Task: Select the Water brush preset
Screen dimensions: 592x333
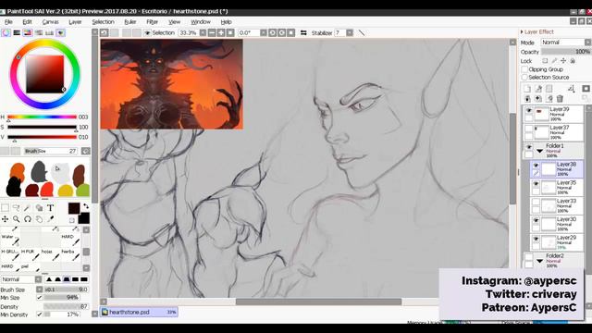Action: [x=10, y=240]
